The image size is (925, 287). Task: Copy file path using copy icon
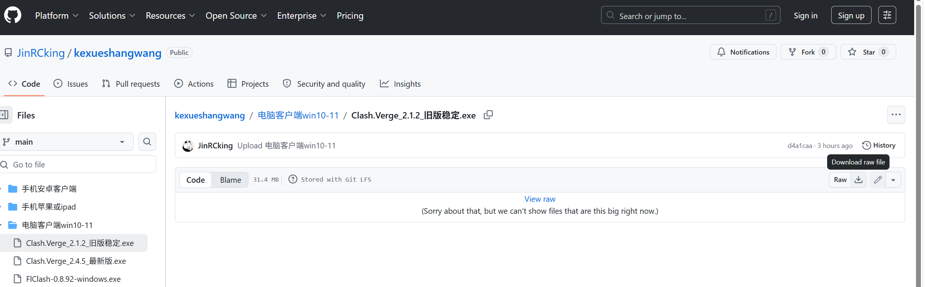click(488, 115)
